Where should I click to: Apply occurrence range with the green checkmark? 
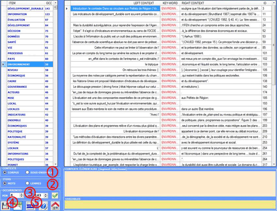pyautogui.click(x=55, y=195)
